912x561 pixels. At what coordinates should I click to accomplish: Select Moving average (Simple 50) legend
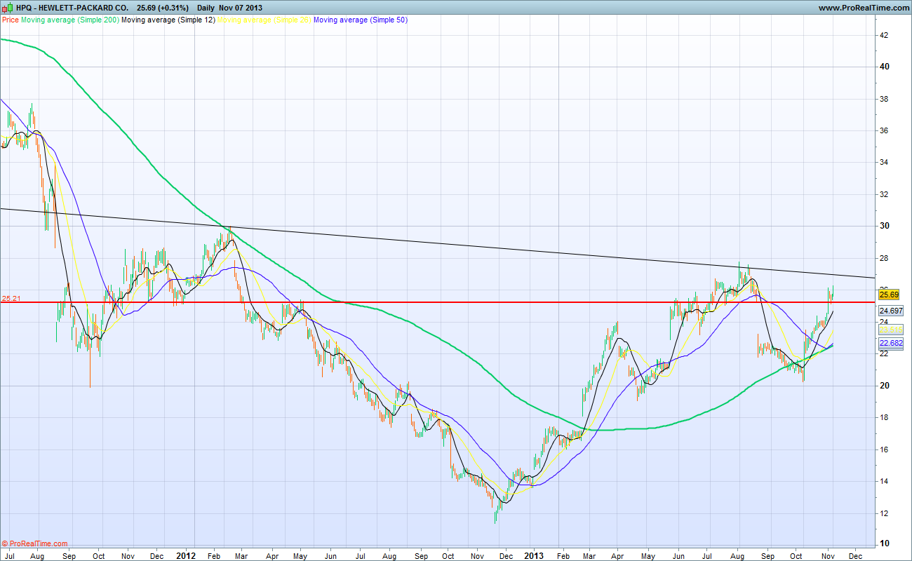coord(361,20)
